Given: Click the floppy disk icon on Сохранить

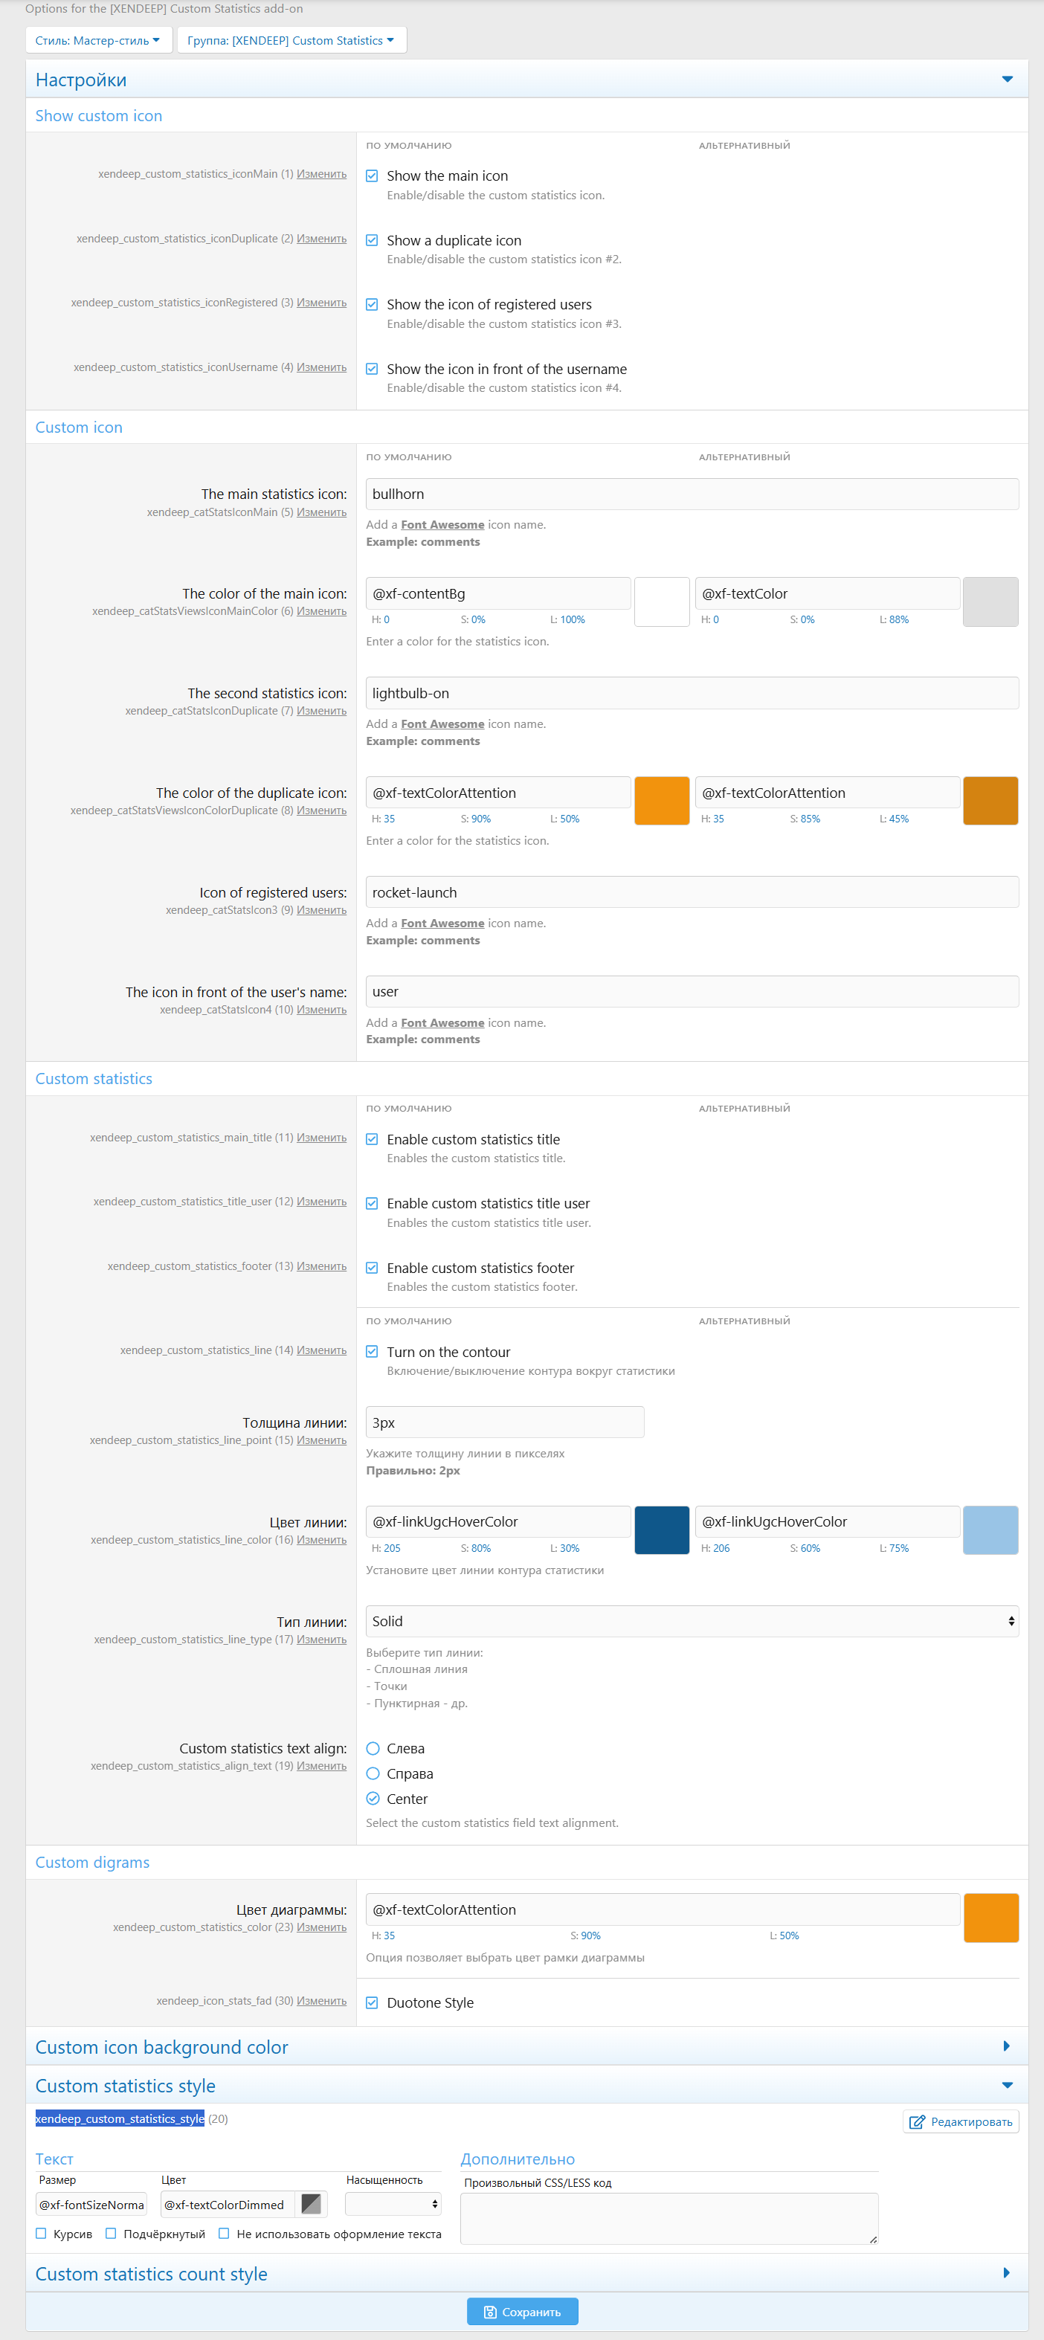Looking at the screenshot, I should coord(490,2312).
